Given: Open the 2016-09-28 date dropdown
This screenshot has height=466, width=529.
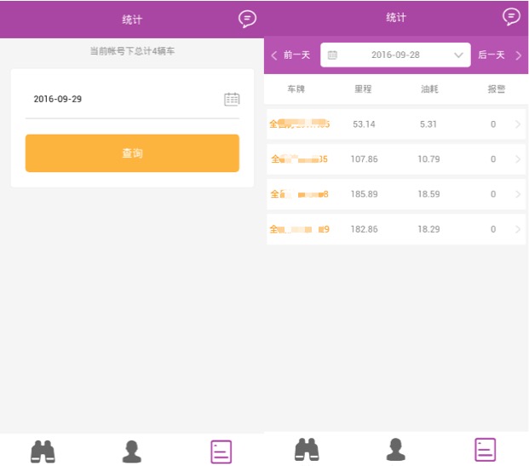Looking at the screenshot, I should tap(395, 55).
